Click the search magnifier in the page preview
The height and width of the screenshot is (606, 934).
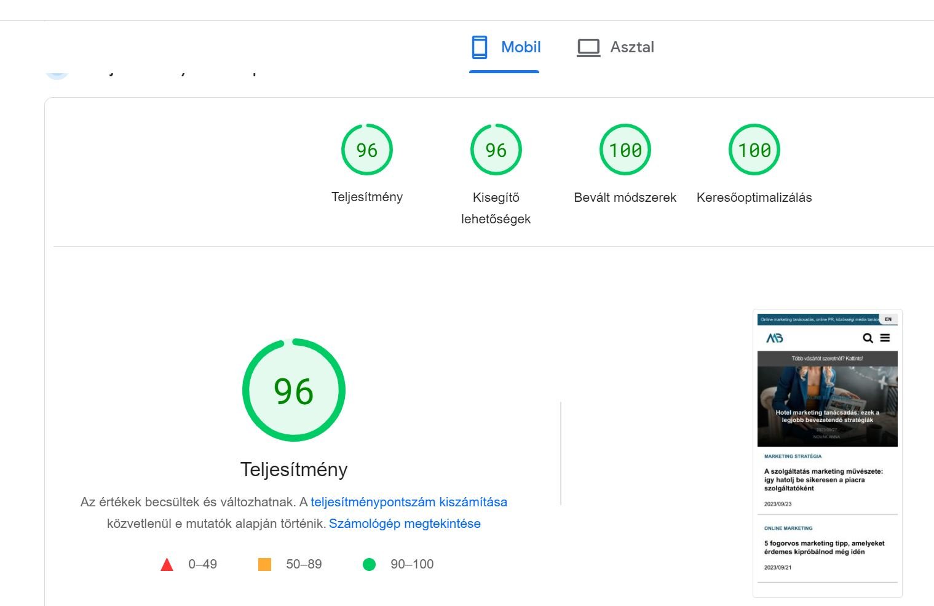point(868,338)
